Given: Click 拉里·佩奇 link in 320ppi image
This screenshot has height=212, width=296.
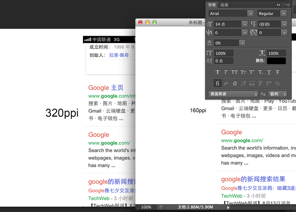Looking at the screenshot, I should (x=119, y=55).
